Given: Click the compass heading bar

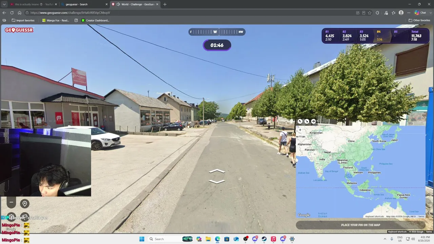Looking at the screenshot, I should click(x=217, y=32).
